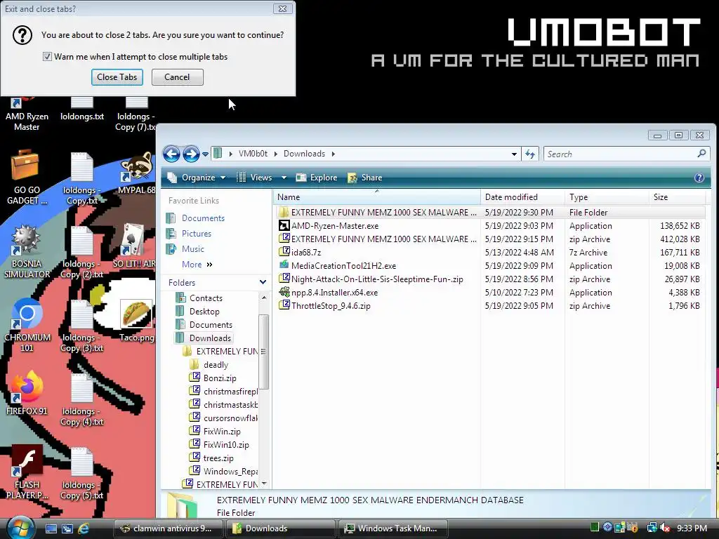Click the 9:33 PM clock

(692, 528)
